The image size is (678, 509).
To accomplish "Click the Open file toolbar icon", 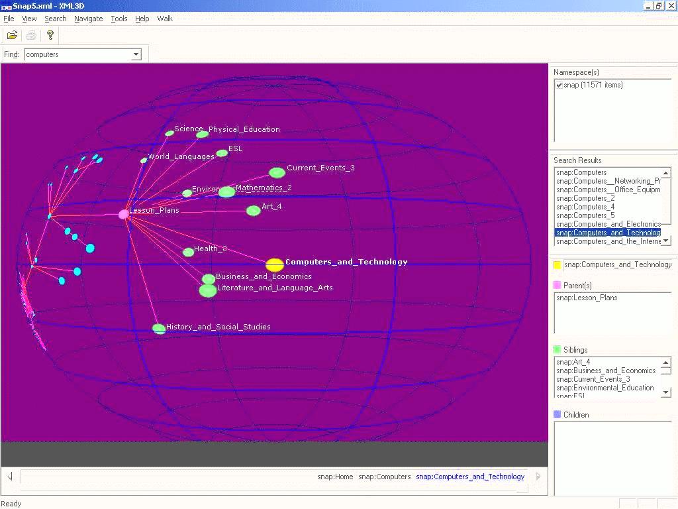I will pos(12,35).
